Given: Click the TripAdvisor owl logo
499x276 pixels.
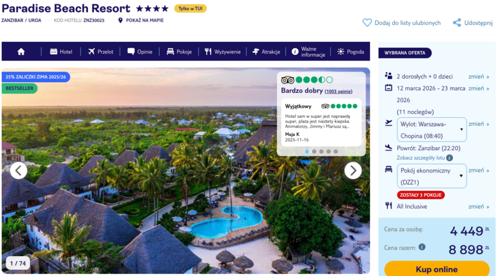Looking at the screenshot, I should pos(288,80).
